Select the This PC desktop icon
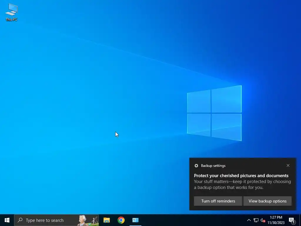The height and width of the screenshot is (226, 301). pyautogui.click(x=11, y=12)
